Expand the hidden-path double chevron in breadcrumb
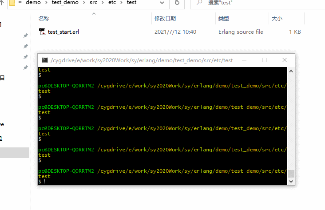 (x=20, y=2)
